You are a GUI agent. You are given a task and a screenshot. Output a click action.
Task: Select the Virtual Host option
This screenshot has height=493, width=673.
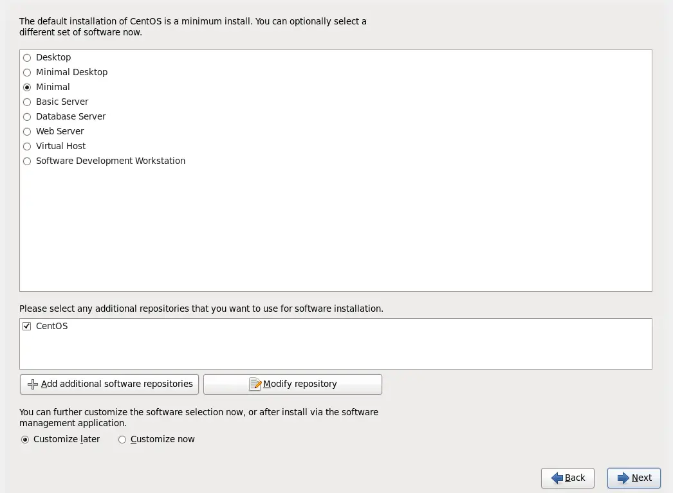[x=27, y=147]
